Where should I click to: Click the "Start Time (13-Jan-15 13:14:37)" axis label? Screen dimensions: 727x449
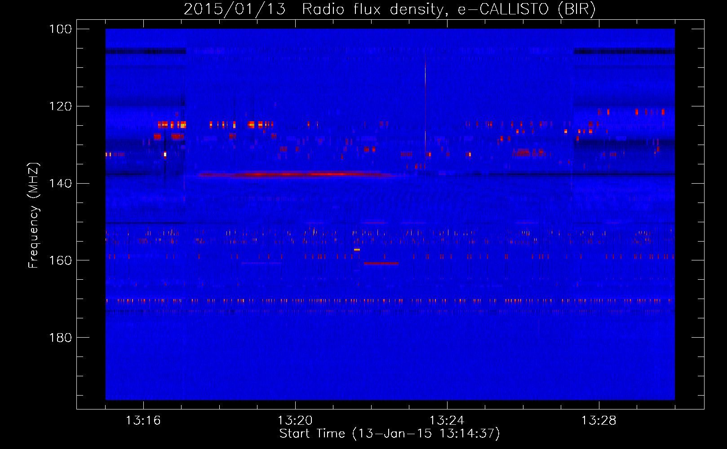[x=390, y=434]
